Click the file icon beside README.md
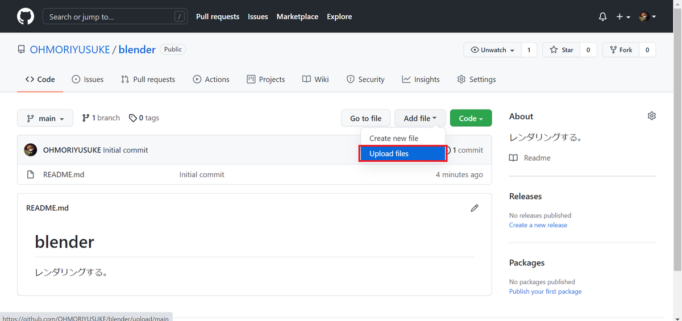Image resolution: width=682 pixels, height=321 pixels. pos(31,174)
